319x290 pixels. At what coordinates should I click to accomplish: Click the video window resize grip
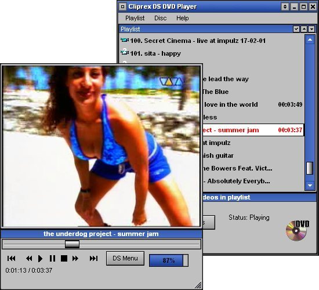pyautogui.click(x=198, y=285)
